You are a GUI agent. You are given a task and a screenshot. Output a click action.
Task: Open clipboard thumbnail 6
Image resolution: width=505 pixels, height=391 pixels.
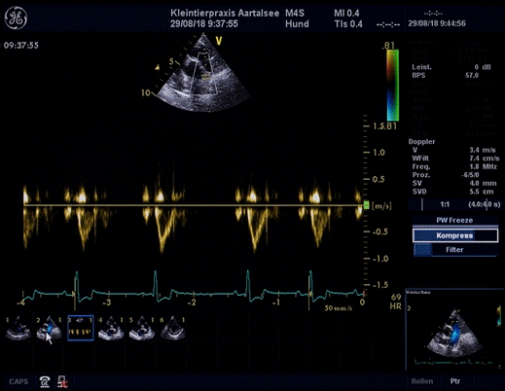tap(172, 328)
